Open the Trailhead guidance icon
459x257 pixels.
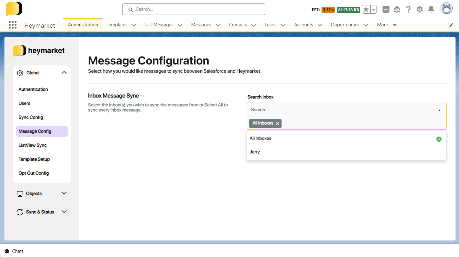coord(397,10)
